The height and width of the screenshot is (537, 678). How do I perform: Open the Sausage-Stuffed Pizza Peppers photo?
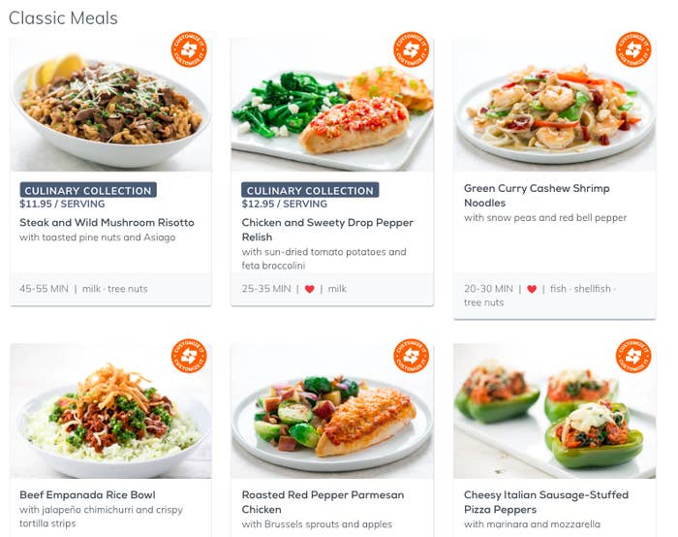[x=555, y=411]
